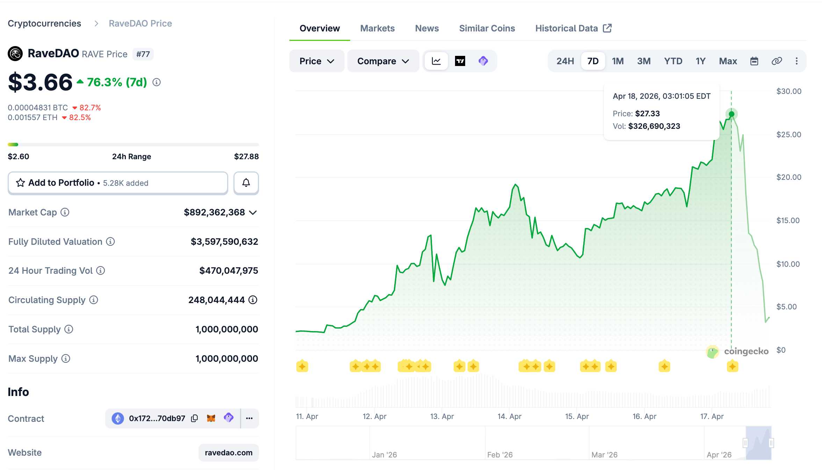Click Add to Portfolio button
822x470 pixels.
[118, 183]
